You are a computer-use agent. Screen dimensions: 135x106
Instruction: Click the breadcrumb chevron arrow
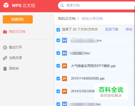78,19
